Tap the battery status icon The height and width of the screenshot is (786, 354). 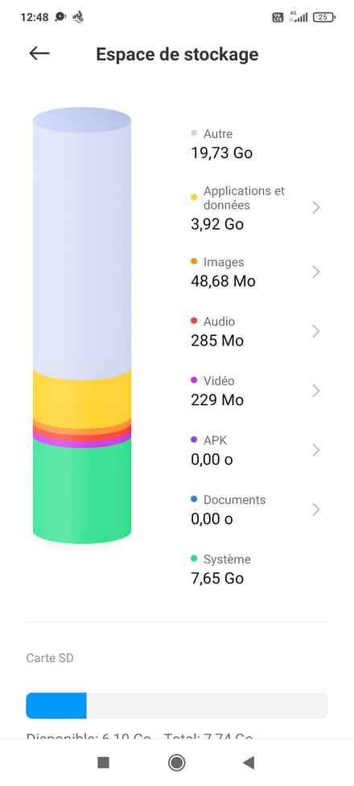(324, 18)
